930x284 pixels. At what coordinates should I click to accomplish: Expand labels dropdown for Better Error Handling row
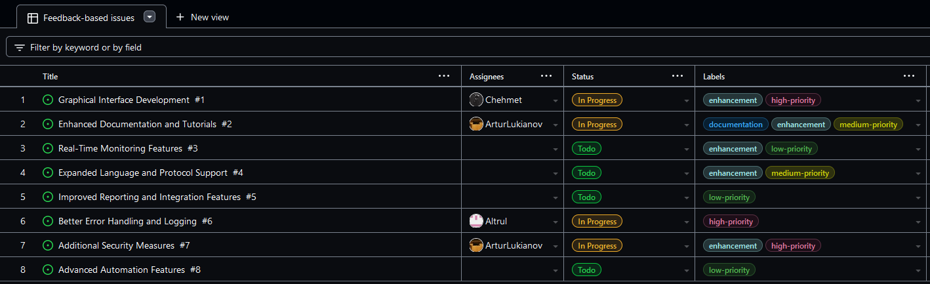point(918,222)
